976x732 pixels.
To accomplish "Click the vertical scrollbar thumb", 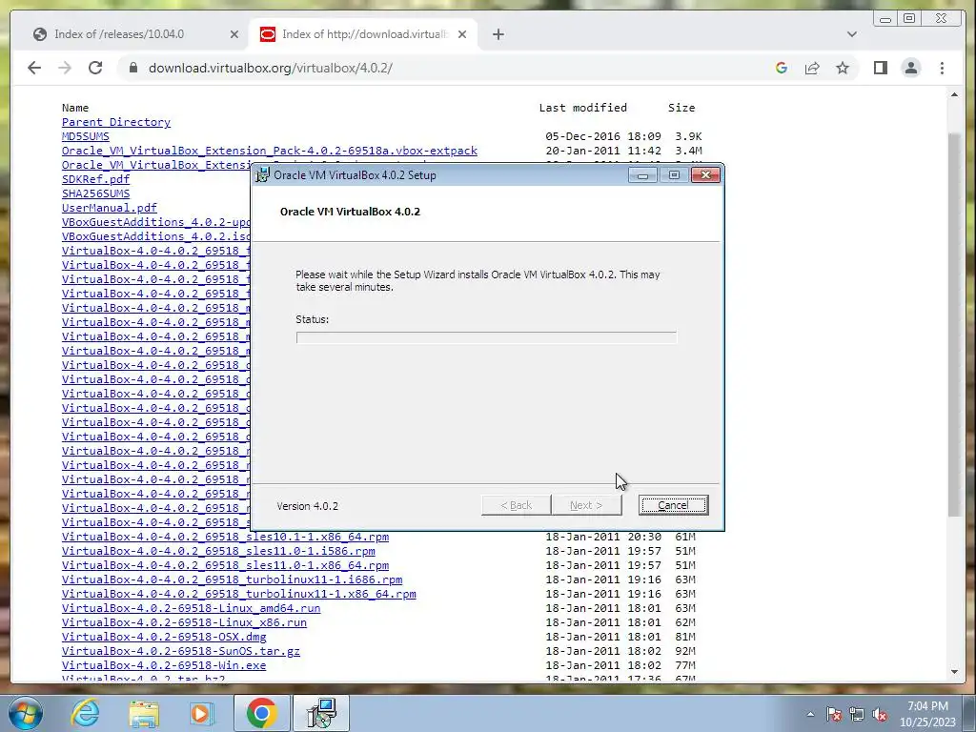I will [954, 324].
